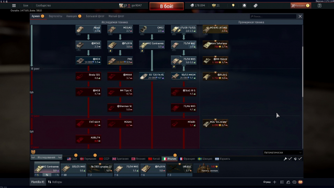This screenshot has height=188, width=334.
Task: Toggle the auto-repair wrench checkbox
Action: point(290,159)
